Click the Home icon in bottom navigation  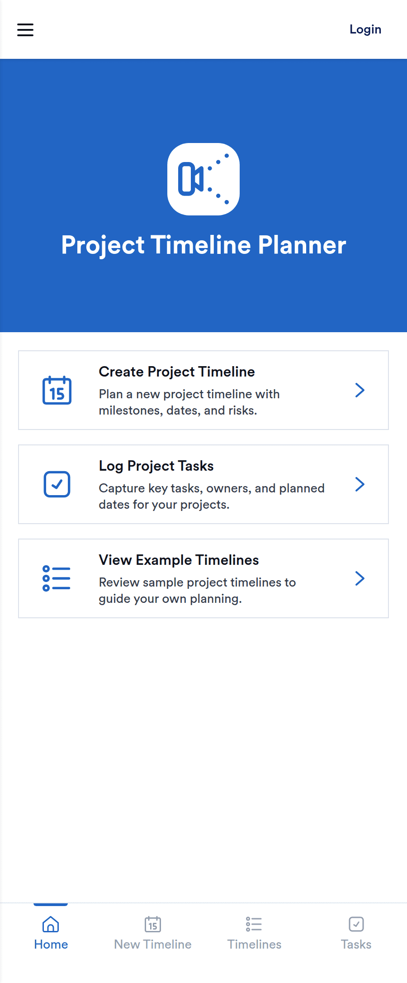coord(51,923)
